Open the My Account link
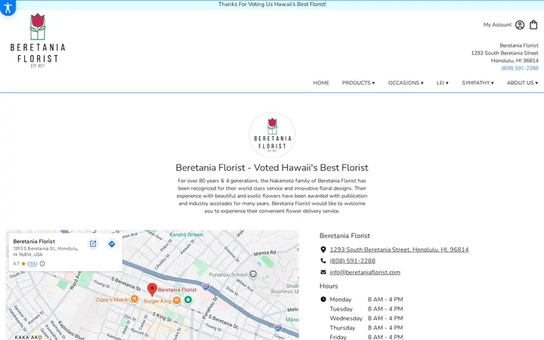Viewport: 544px width, 340px height. [x=497, y=25]
